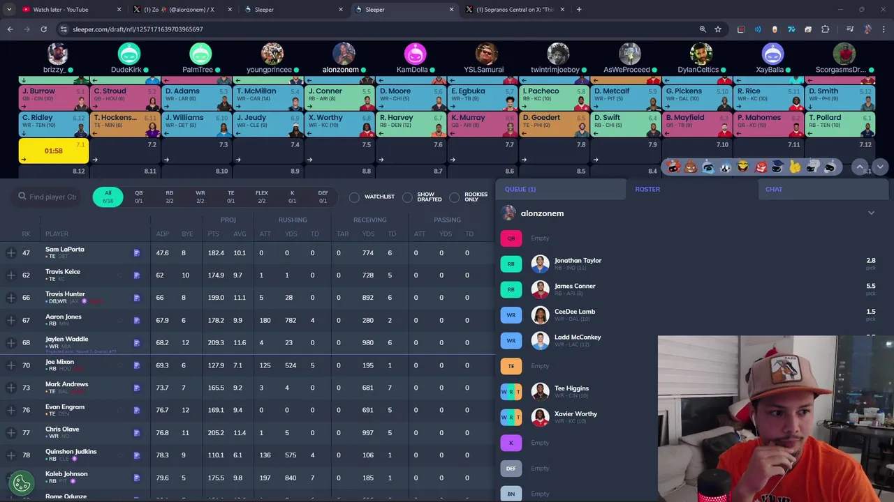Viewport: 894px width, 502px height.
Task: Add Sam LaPorta to queue with plus icon
Action: [10, 253]
